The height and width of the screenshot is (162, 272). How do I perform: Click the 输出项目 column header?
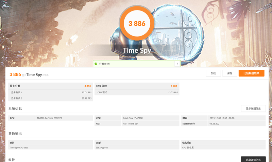pyautogui.click(x=223, y=143)
